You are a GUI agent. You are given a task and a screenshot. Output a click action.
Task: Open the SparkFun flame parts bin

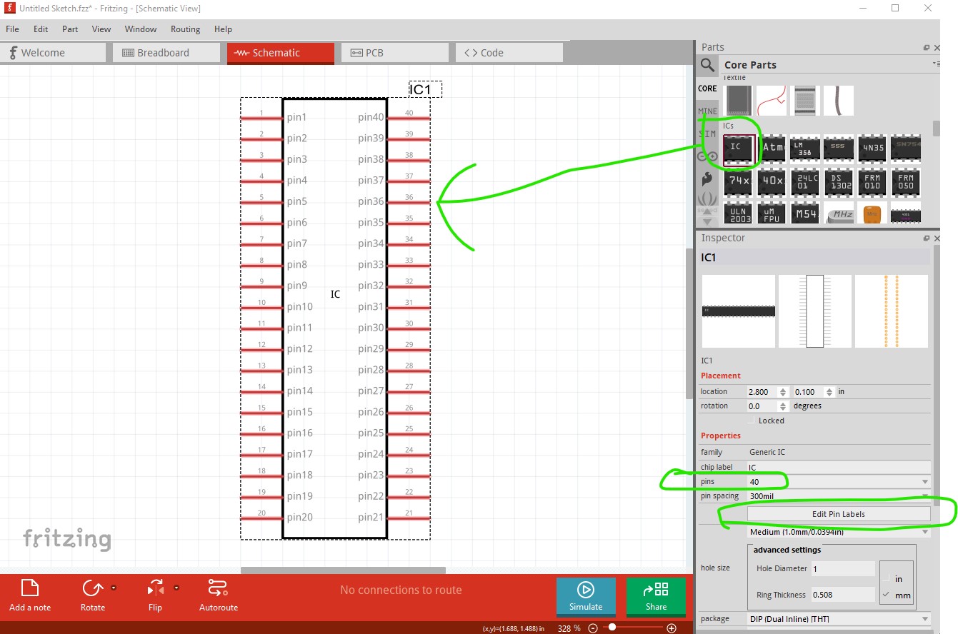[707, 178]
